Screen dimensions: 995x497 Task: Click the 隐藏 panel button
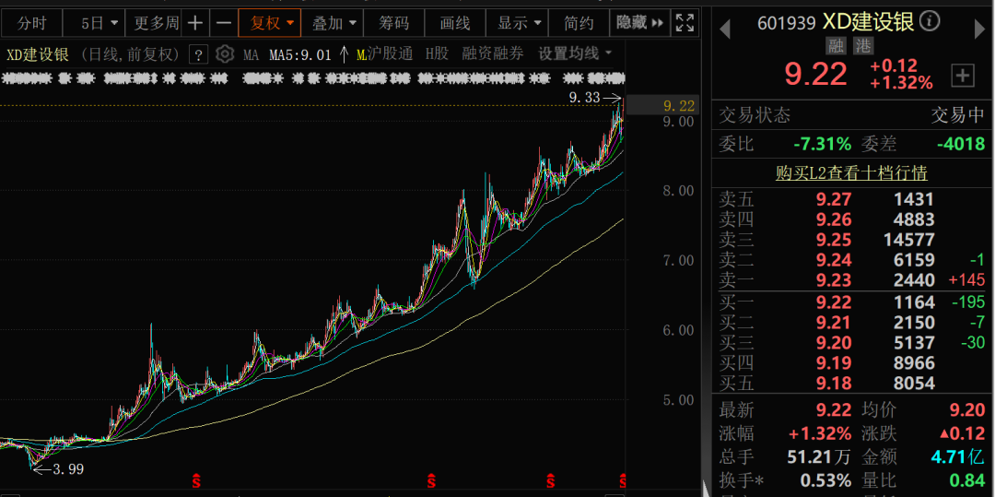(x=638, y=23)
